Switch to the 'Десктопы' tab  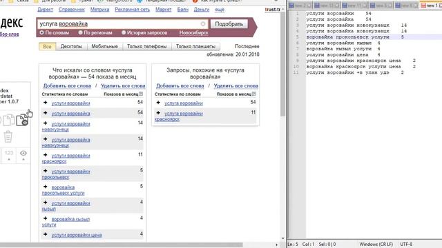coord(71,46)
